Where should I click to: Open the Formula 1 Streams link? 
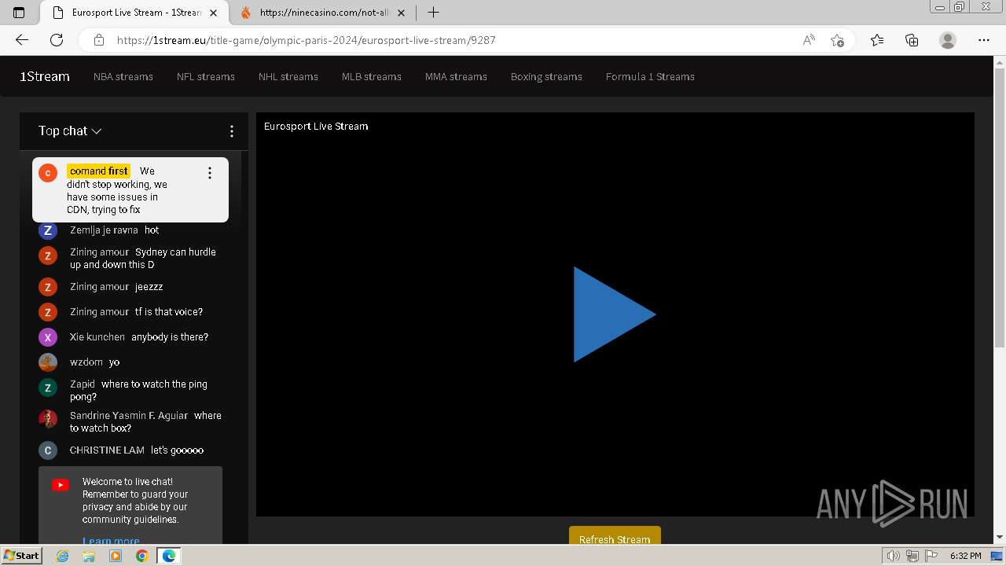point(650,76)
